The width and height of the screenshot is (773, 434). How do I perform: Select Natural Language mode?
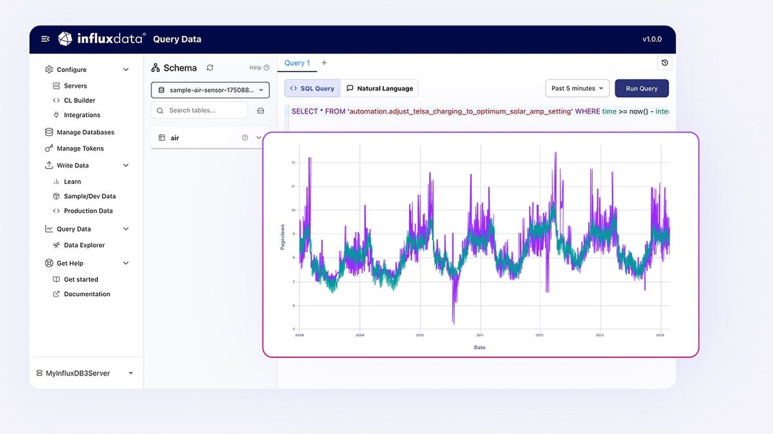pyautogui.click(x=379, y=89)
